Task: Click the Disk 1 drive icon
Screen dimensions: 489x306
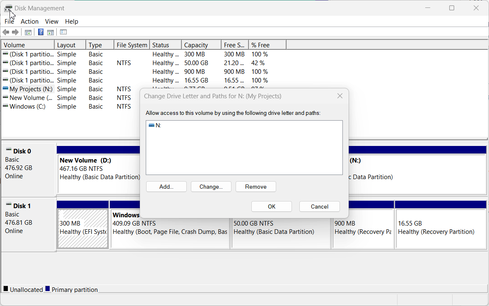Action: (9, 204)
